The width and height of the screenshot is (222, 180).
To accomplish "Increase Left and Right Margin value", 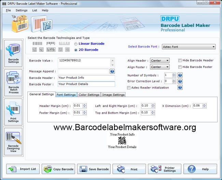I will coord(153,105).
